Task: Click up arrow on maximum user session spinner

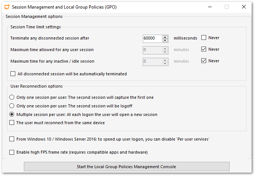Action: coord(165,48)
